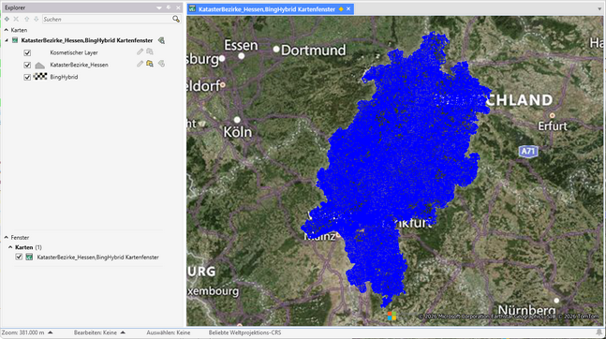Click the checkered raster icon of BingHybrid
606x339 pixels.
coord(40,77)
